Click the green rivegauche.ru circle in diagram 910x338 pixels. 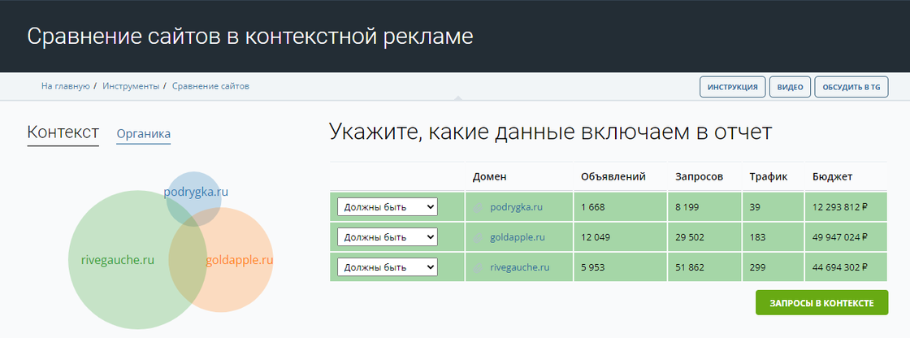[x=114, y=268]
